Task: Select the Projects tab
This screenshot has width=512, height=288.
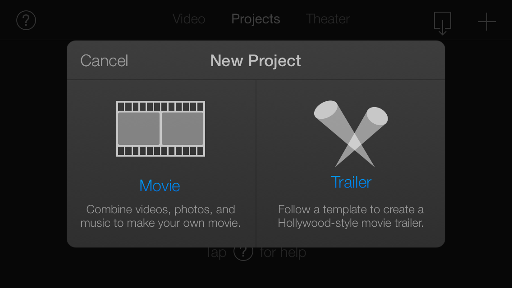Action: click(x=256, y=19)
